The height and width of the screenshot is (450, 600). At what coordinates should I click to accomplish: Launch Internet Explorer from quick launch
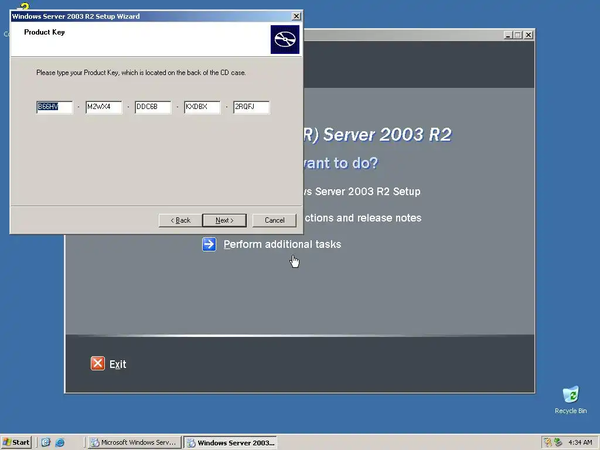click(60, 442)
